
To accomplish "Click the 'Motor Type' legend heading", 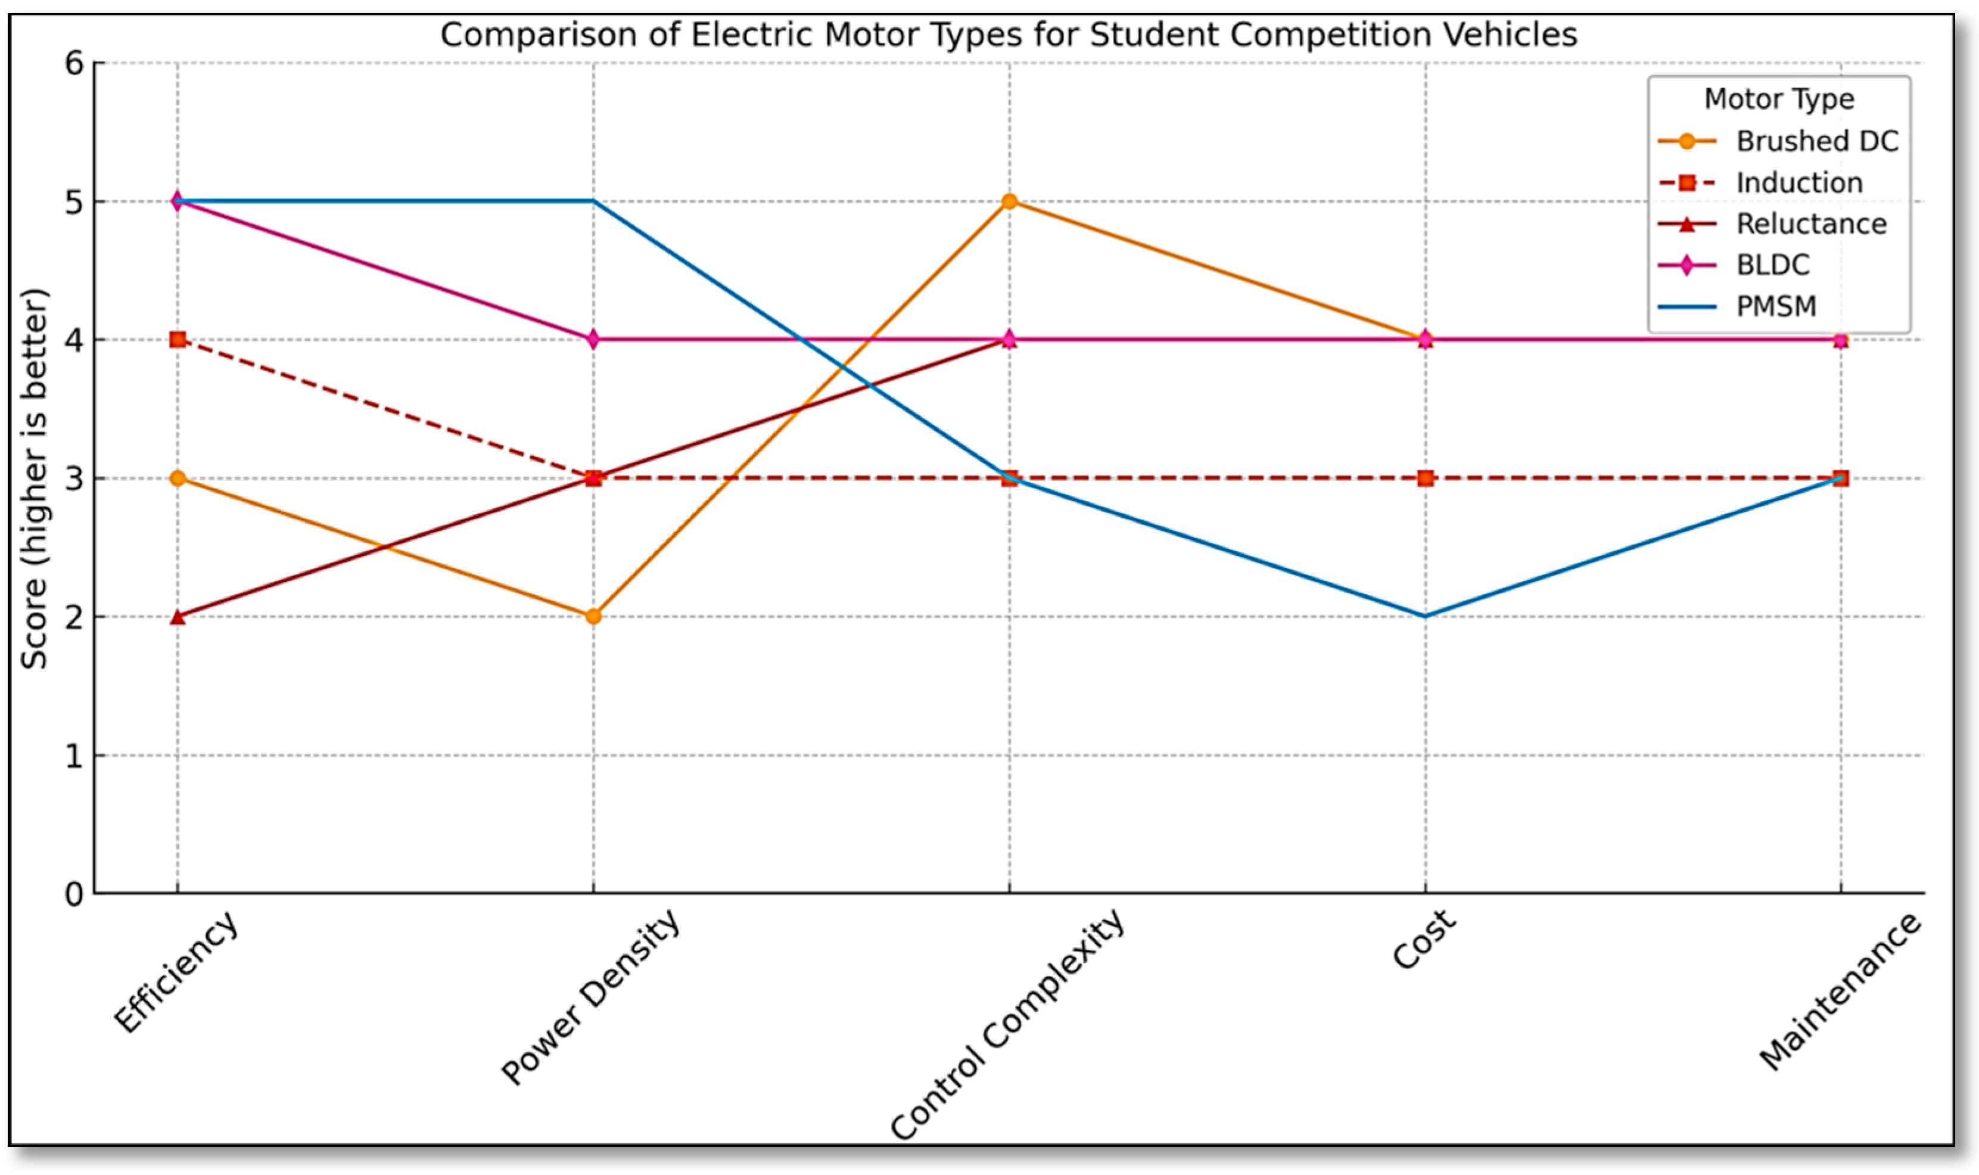I will click(x=1779, y=99).
